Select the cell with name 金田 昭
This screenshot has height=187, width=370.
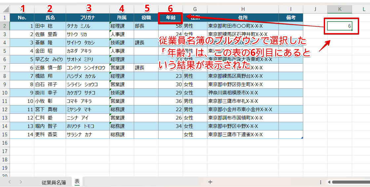pos(50,51)
